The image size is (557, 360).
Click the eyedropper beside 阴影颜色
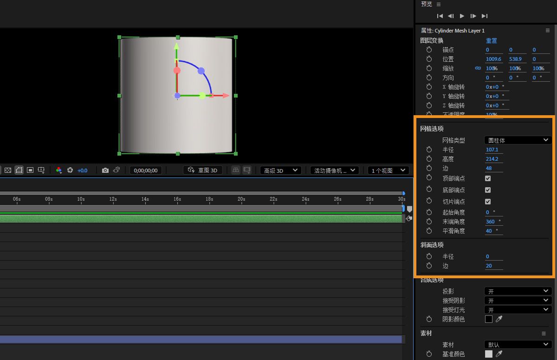(499, 319)
